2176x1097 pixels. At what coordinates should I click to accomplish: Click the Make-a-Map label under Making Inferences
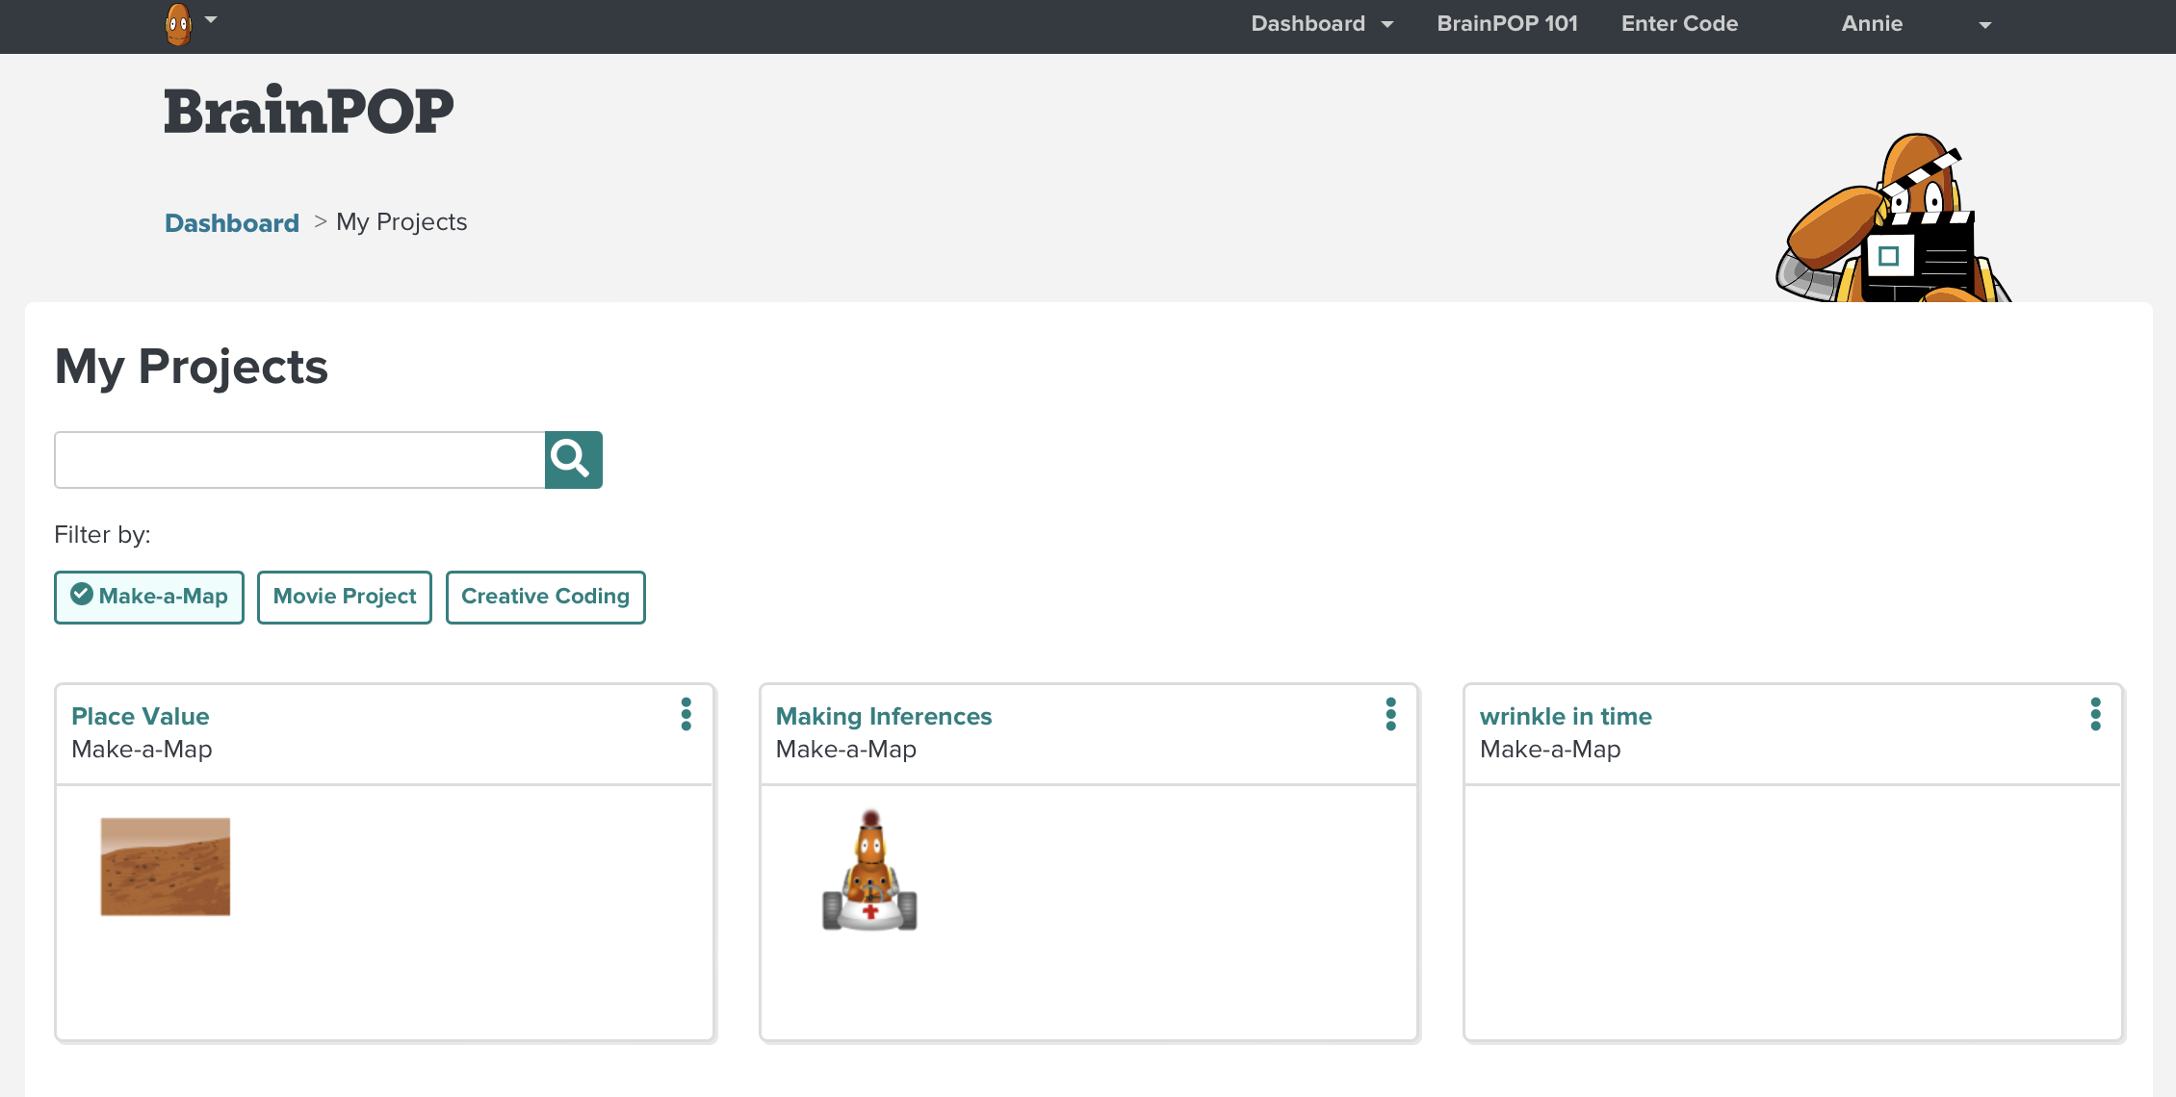coord(846,750)
